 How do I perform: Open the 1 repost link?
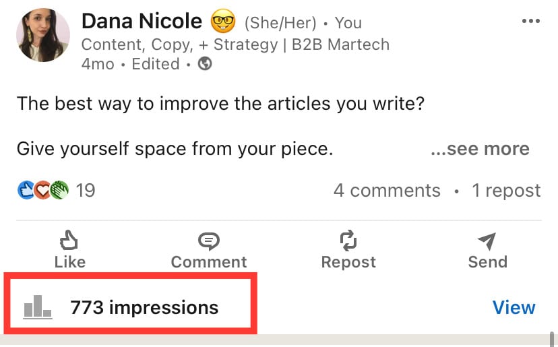(506, 191)
